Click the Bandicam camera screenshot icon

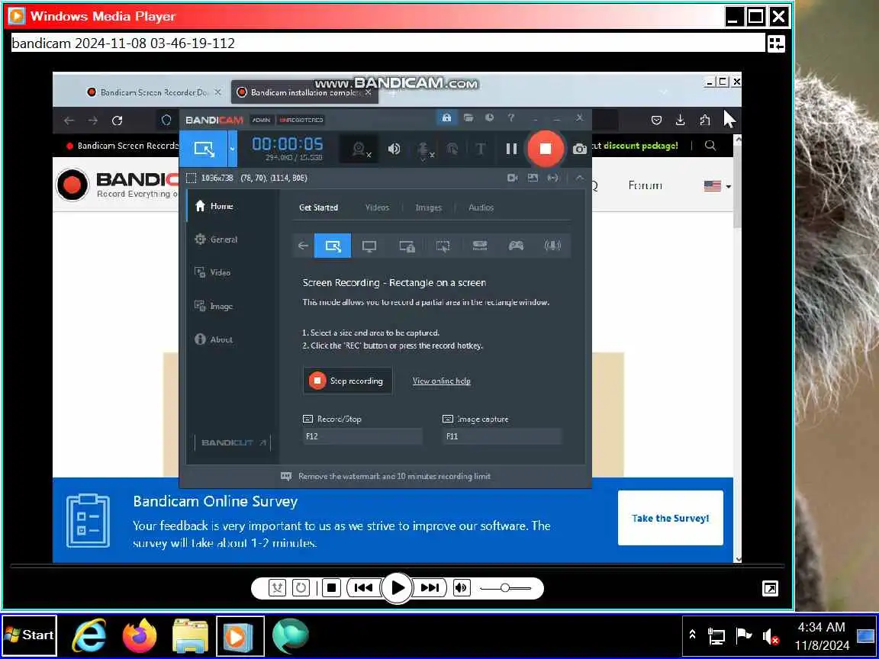tap(580, 149)
